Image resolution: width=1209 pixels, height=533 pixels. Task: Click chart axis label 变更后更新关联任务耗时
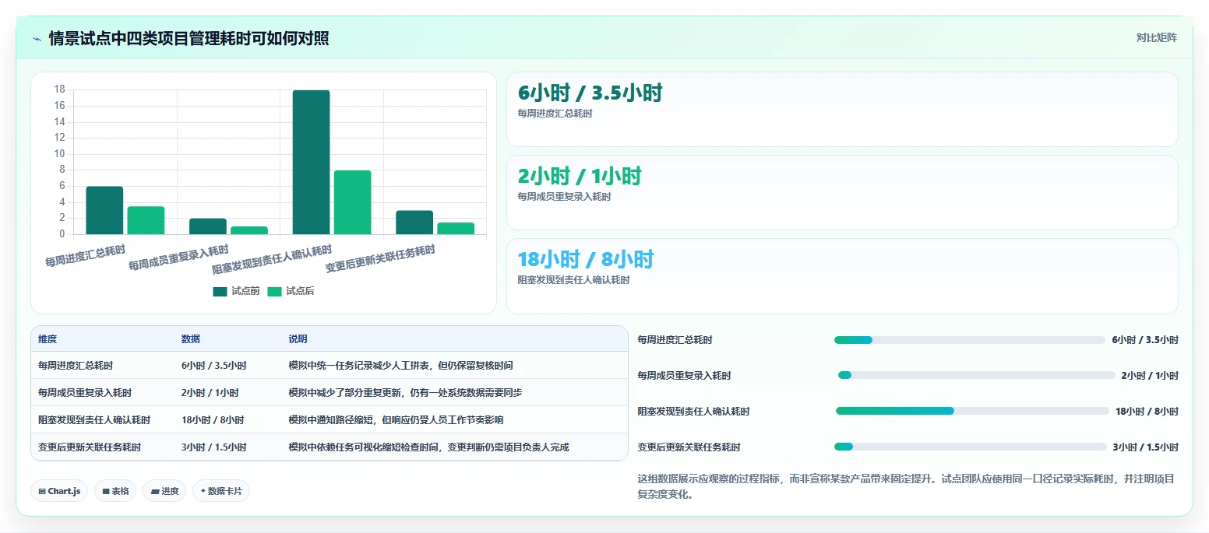[380, 259]
